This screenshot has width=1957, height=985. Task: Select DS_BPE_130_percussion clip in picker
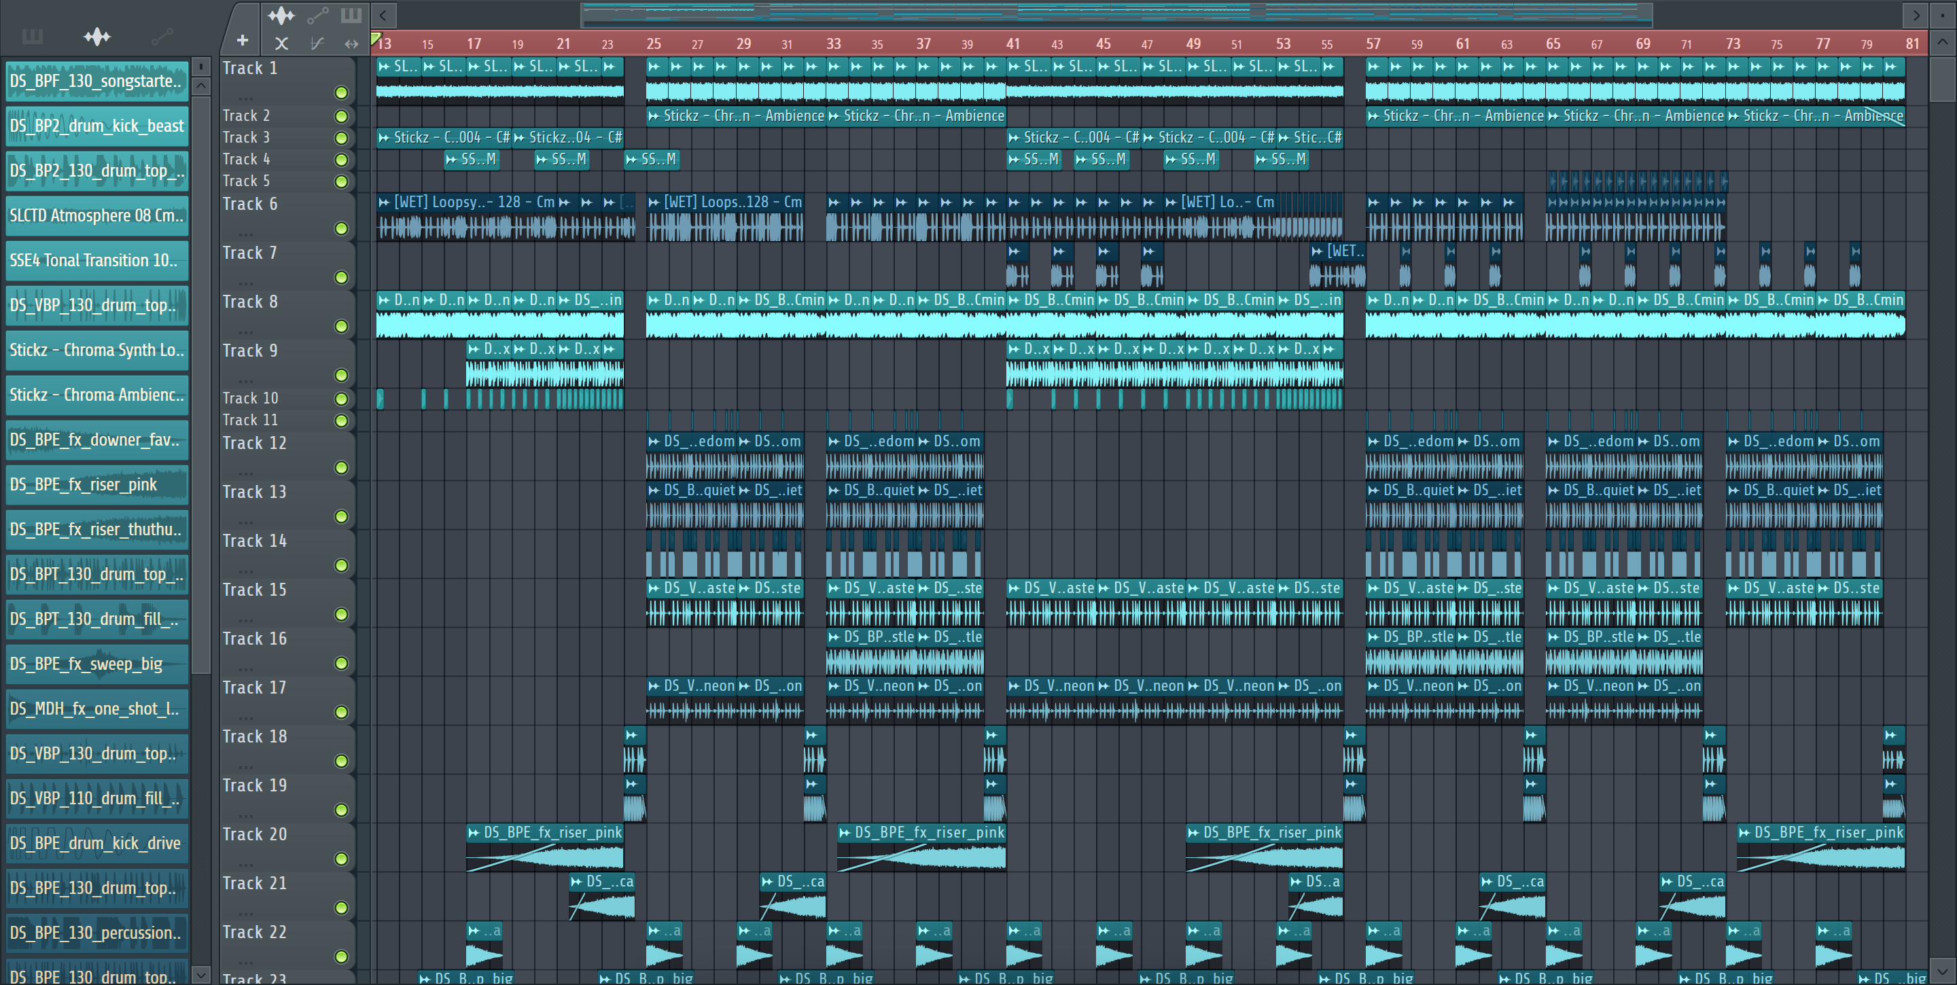pos(96,933)
